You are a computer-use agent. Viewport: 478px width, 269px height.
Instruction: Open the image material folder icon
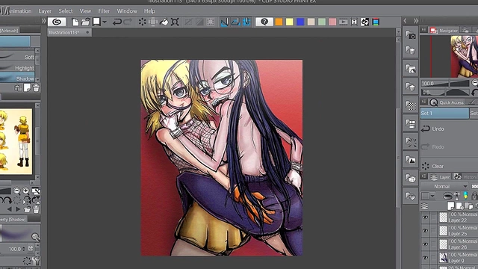pos(410,160)
